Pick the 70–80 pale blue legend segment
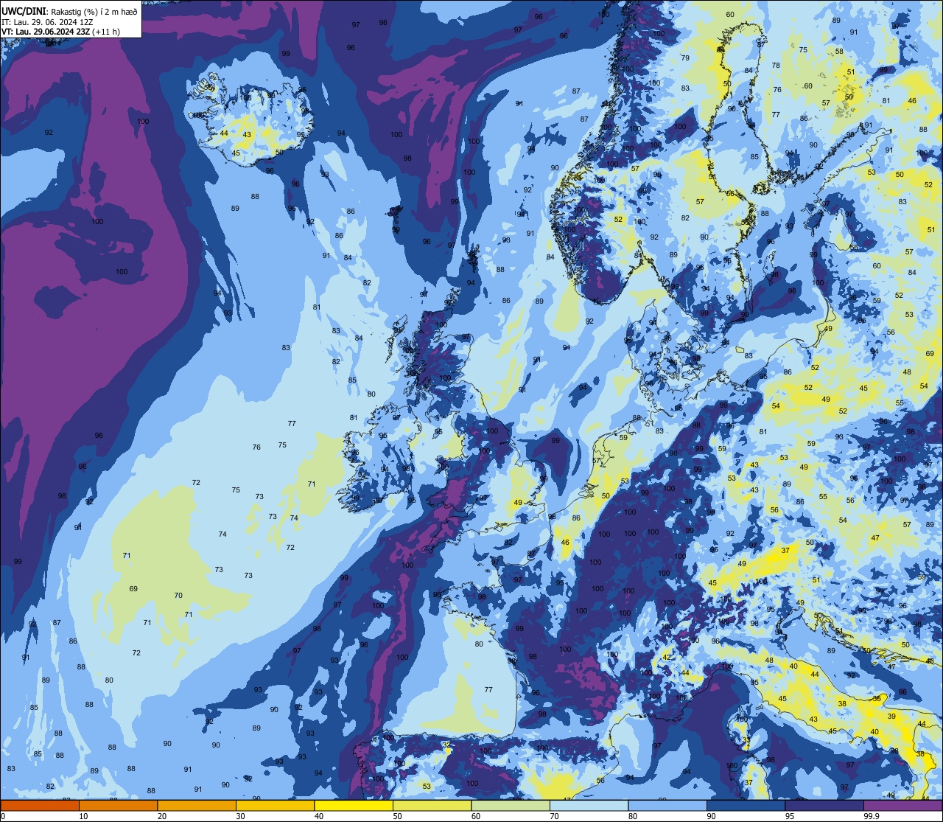Screen dimensions: 943x822 589,806
